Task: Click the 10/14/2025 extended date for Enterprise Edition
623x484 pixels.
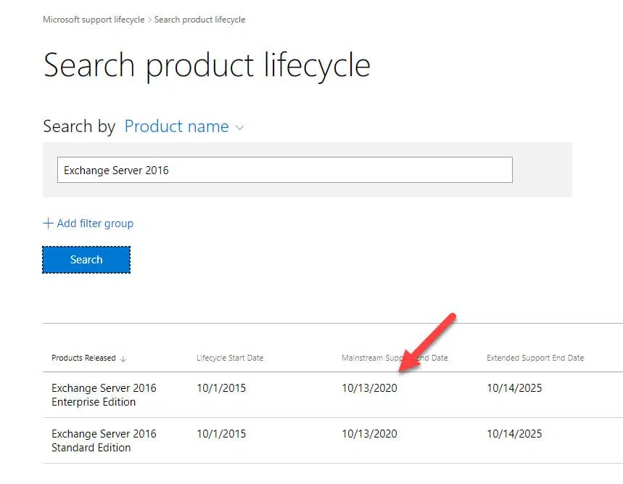Action: point(514,387)
